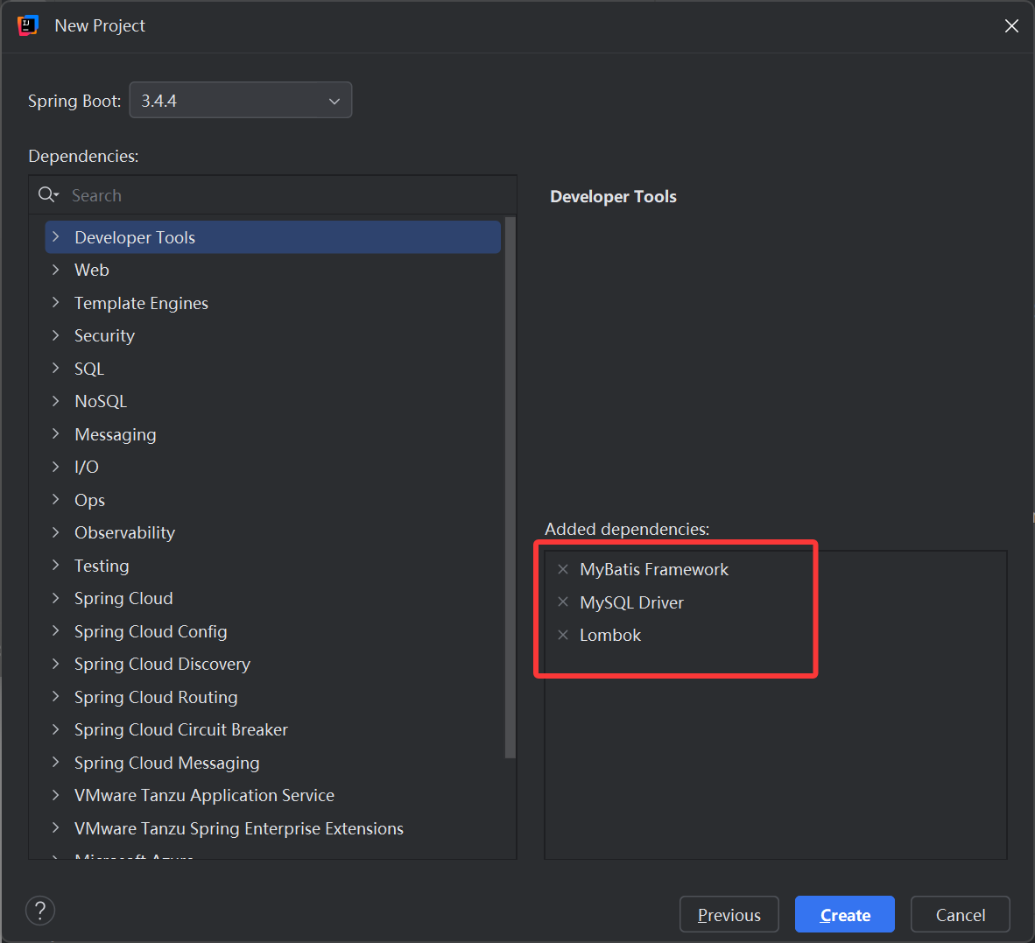Viewport: 1035px width, 943px height.
Task: Select the Messaging tree item
Action: pos(272,434)
